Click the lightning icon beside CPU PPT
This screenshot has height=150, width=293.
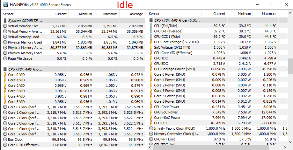tap(151, 123)
